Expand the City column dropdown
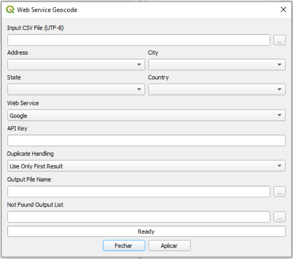Viewport: 293px width, 259px height. (217, 64)
